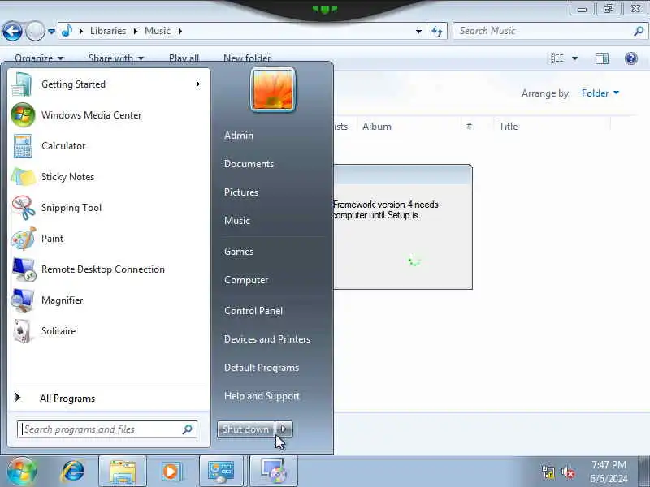
Task: Open the Organize dropdown menu
Action: coord(39,58)
